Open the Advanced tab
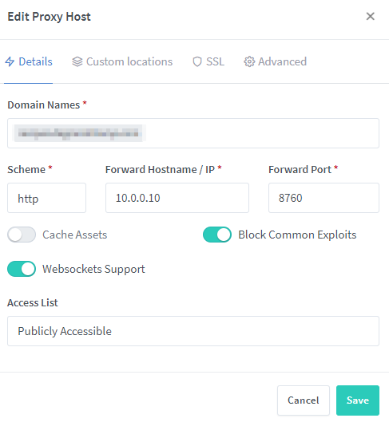The width and height of the screenshot is (389, 426). point(276,61)
